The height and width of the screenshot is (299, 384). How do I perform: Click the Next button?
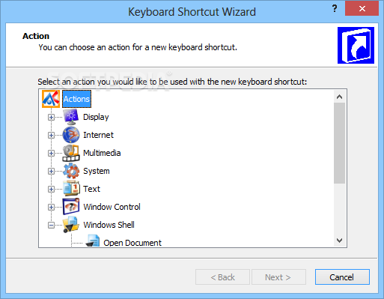pos(278,277)
